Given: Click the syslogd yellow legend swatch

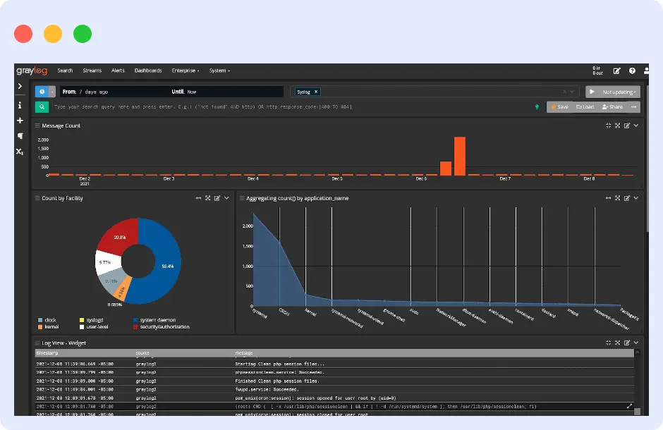Looking at the screenshot, I should tap(82, 320).
